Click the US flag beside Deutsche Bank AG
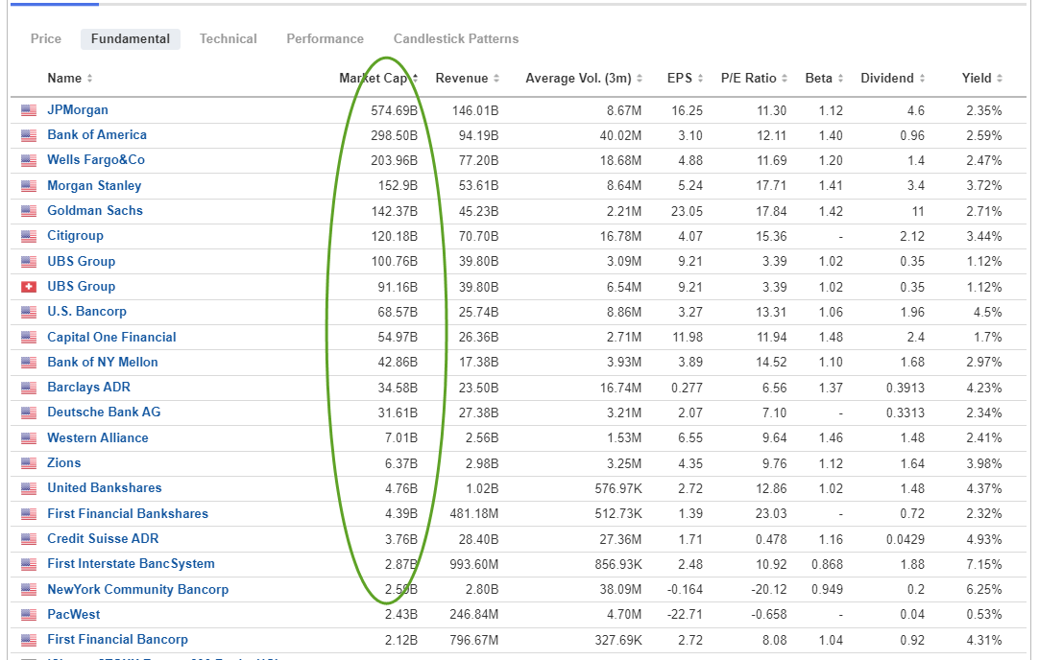Image resolution: width=1039 pixels, height=660 pixels. click(29, 413)
